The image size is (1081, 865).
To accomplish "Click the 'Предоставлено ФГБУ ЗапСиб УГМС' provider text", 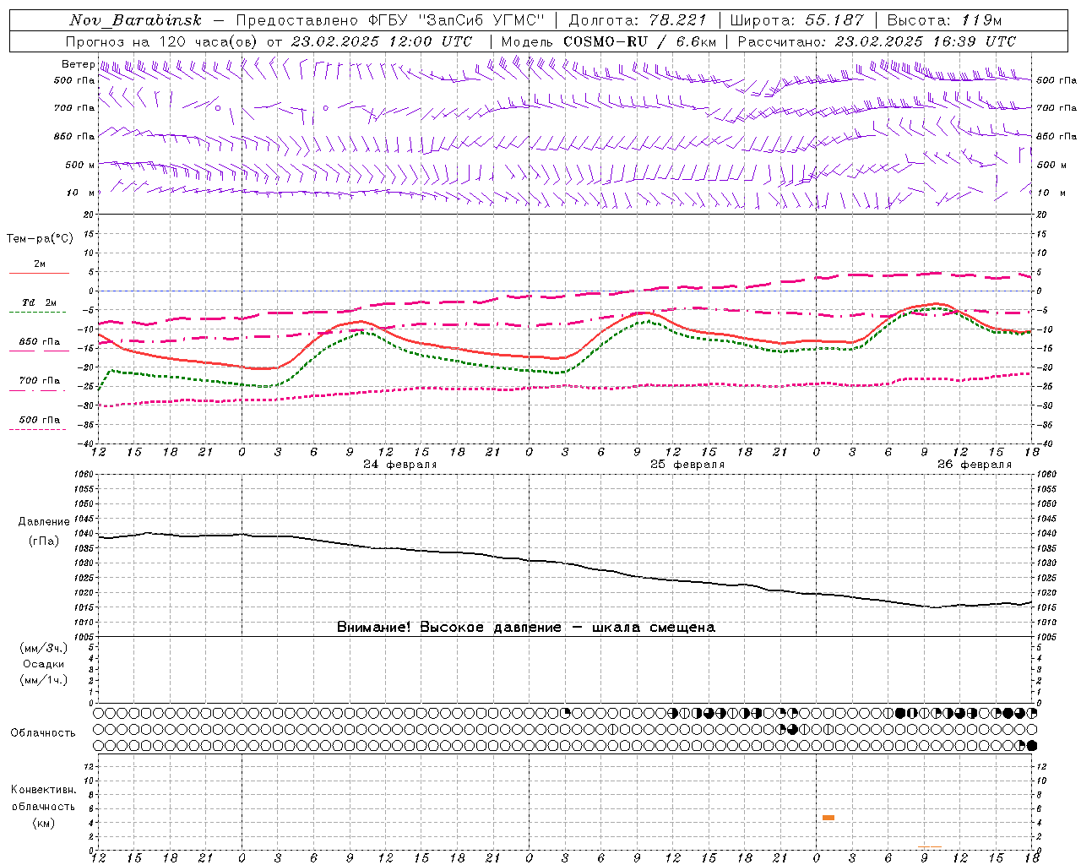I will (x=391, y=20).
